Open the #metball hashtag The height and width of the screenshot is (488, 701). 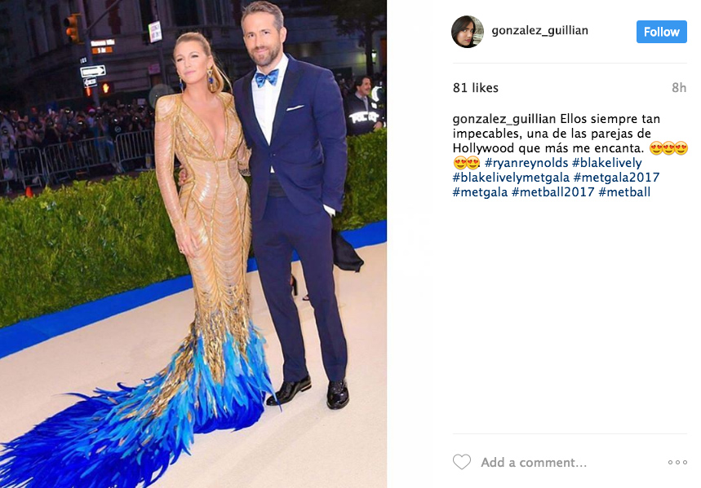point(624,192)
